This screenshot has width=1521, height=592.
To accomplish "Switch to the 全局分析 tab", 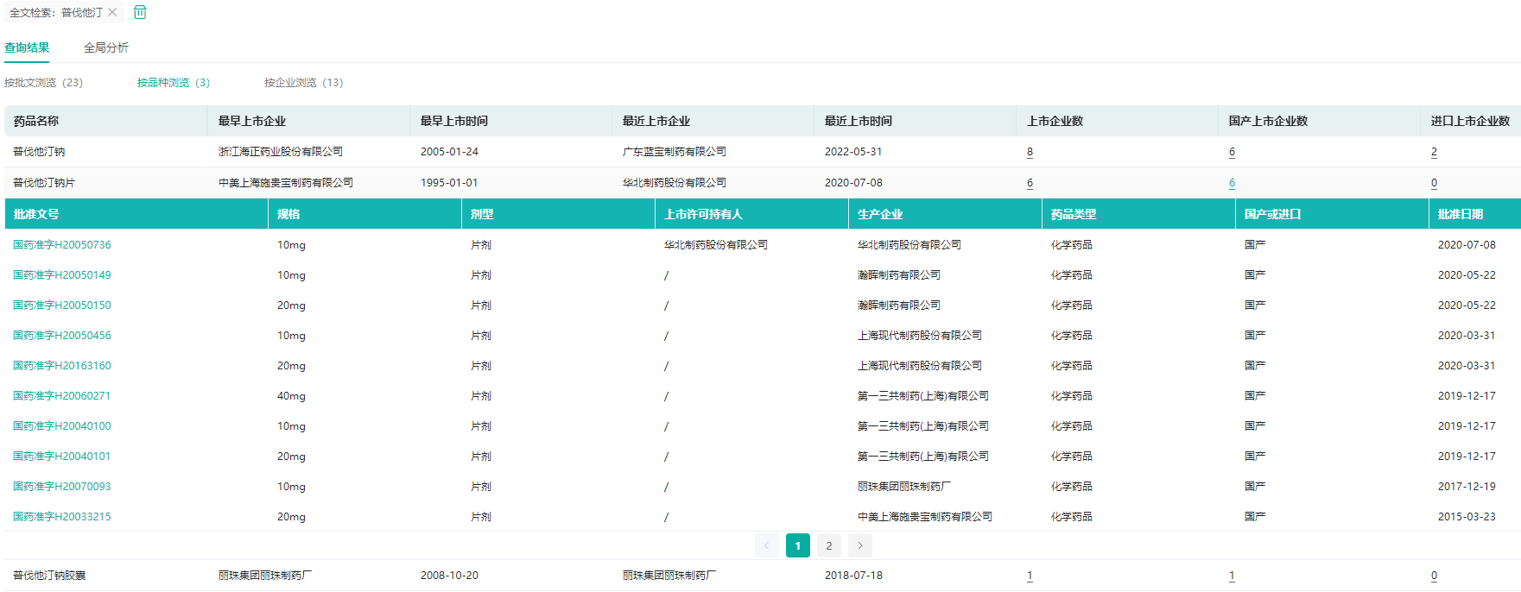I will [105, 47].
